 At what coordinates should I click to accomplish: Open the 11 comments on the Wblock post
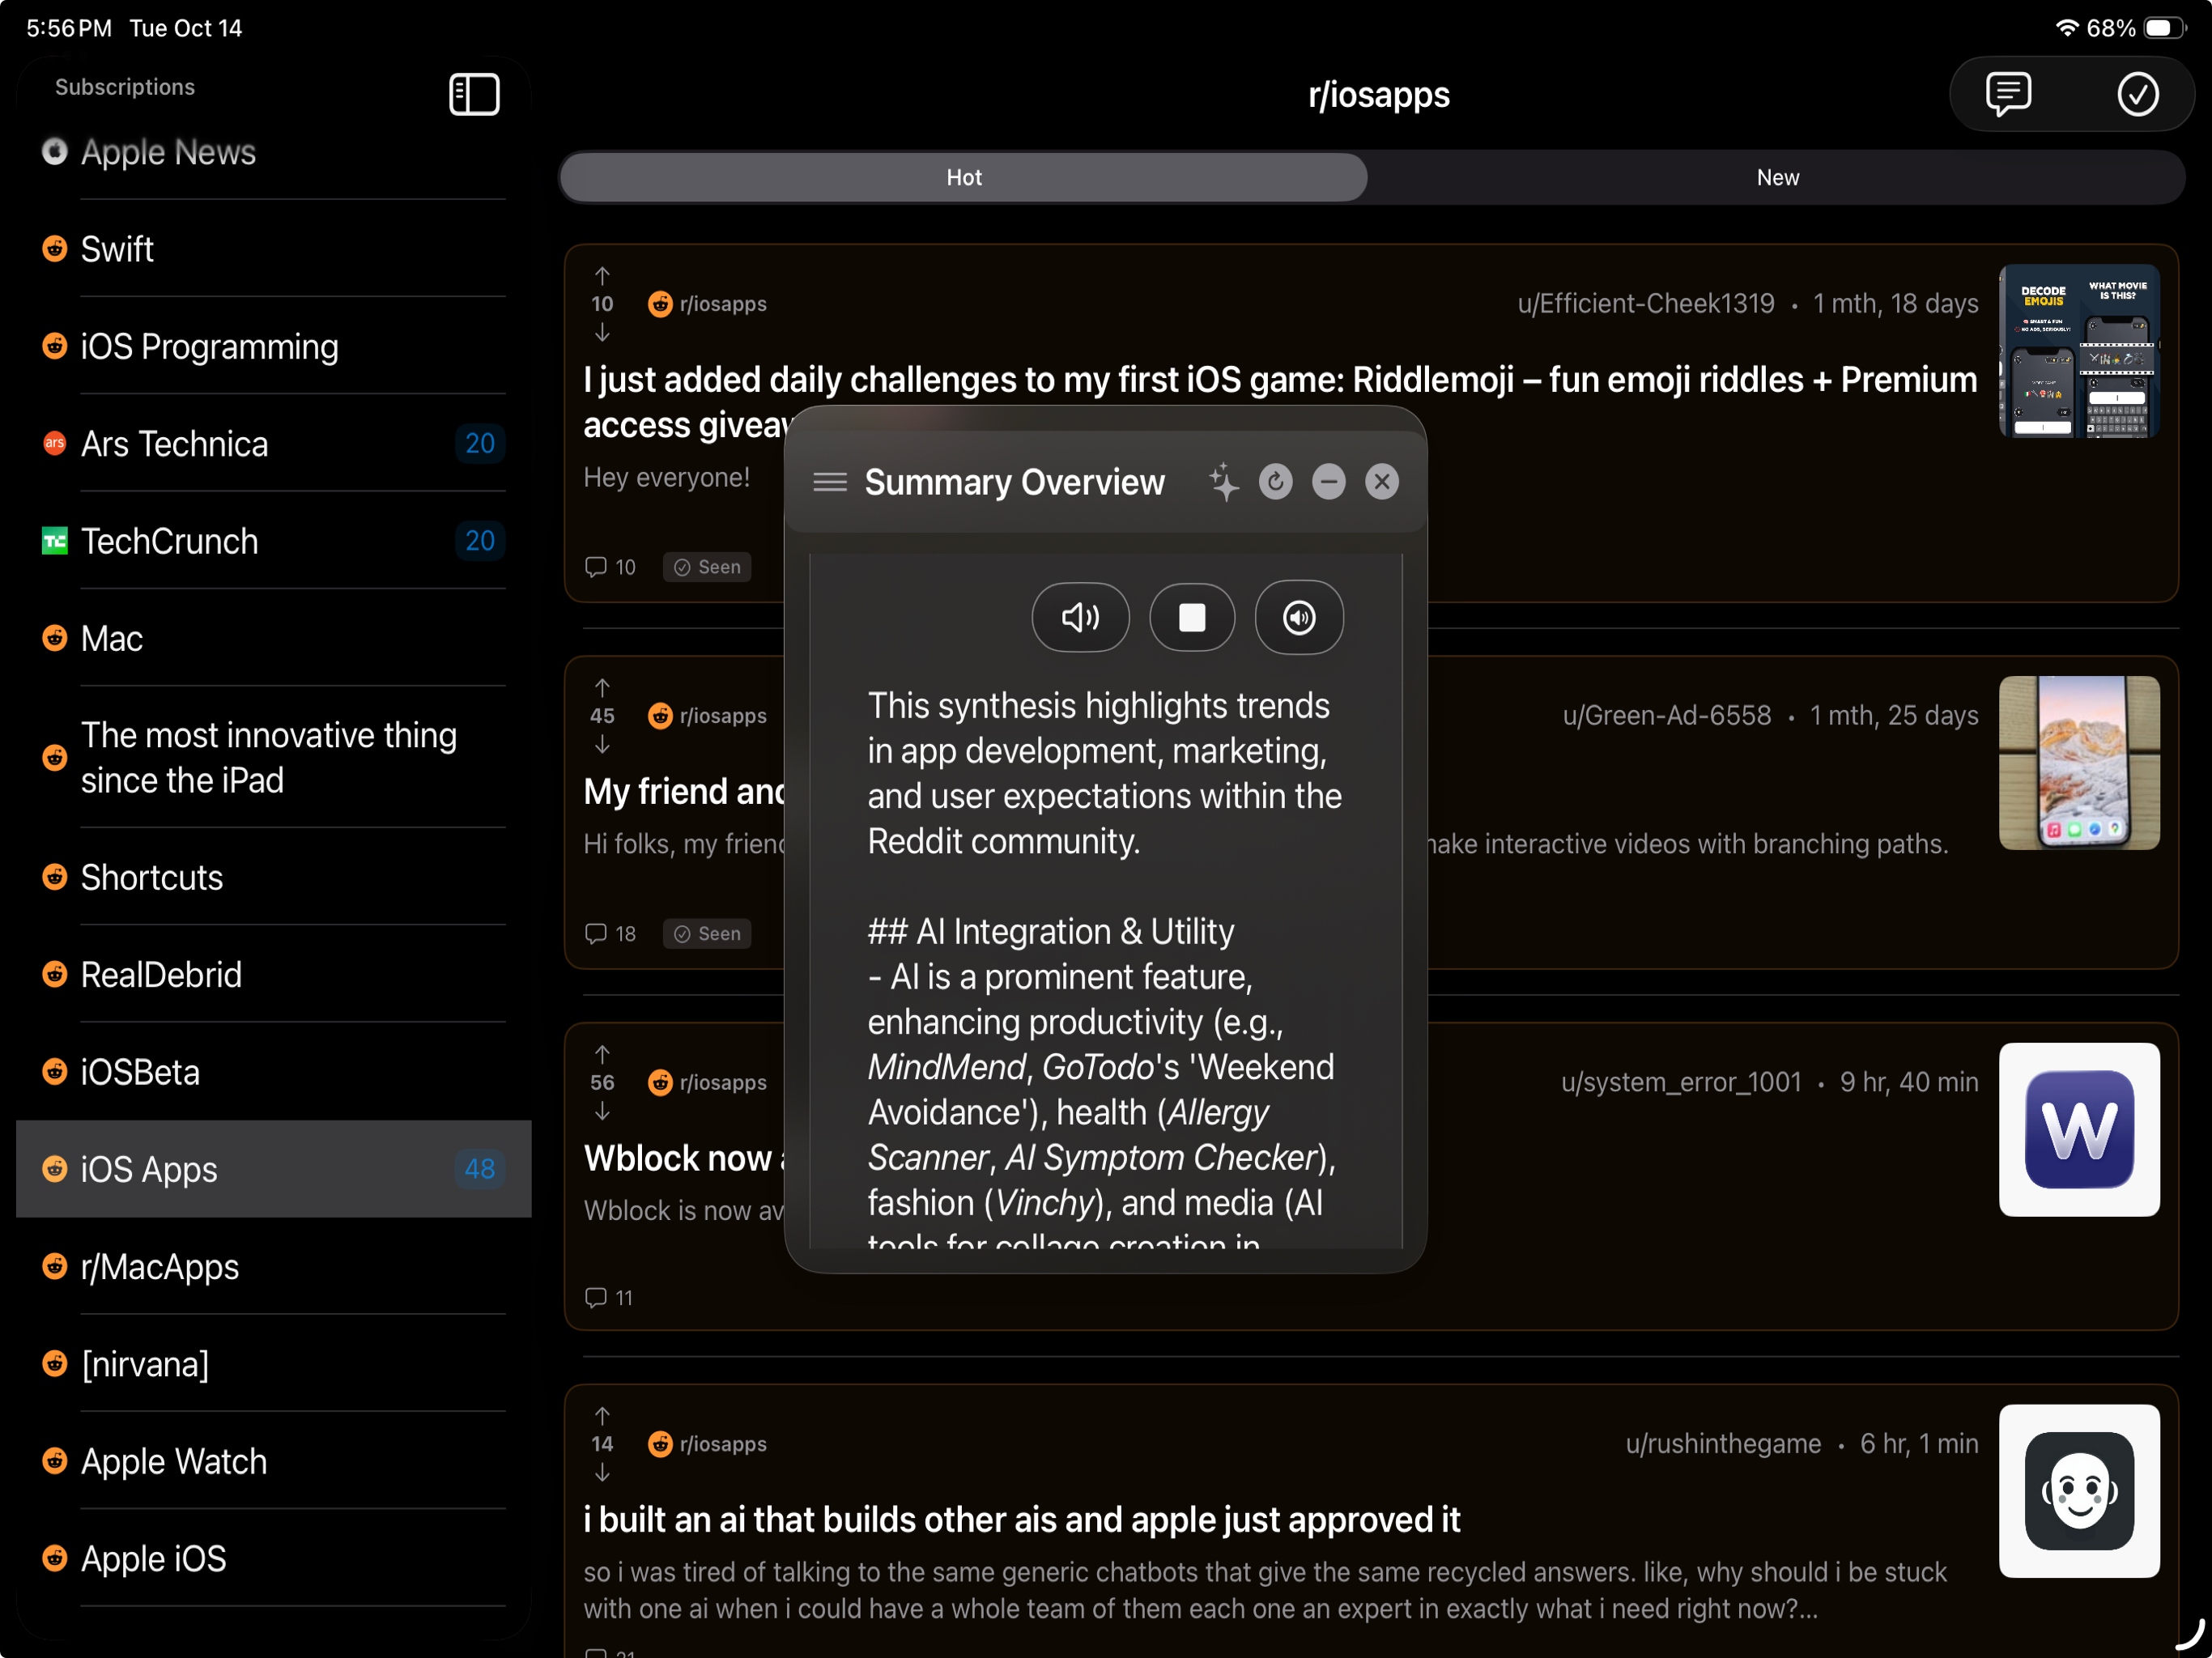[609, 1297]
